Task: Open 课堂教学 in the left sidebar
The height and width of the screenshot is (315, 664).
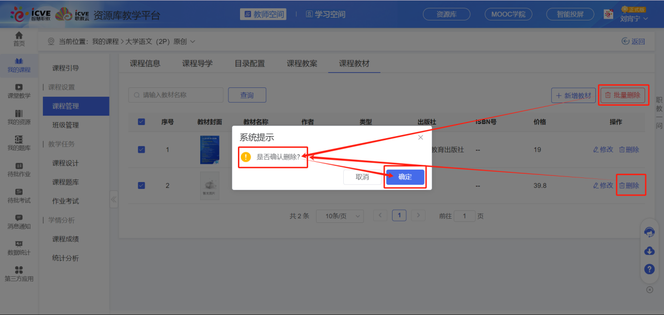Action: pyautogui.click(x=19, y=91)
